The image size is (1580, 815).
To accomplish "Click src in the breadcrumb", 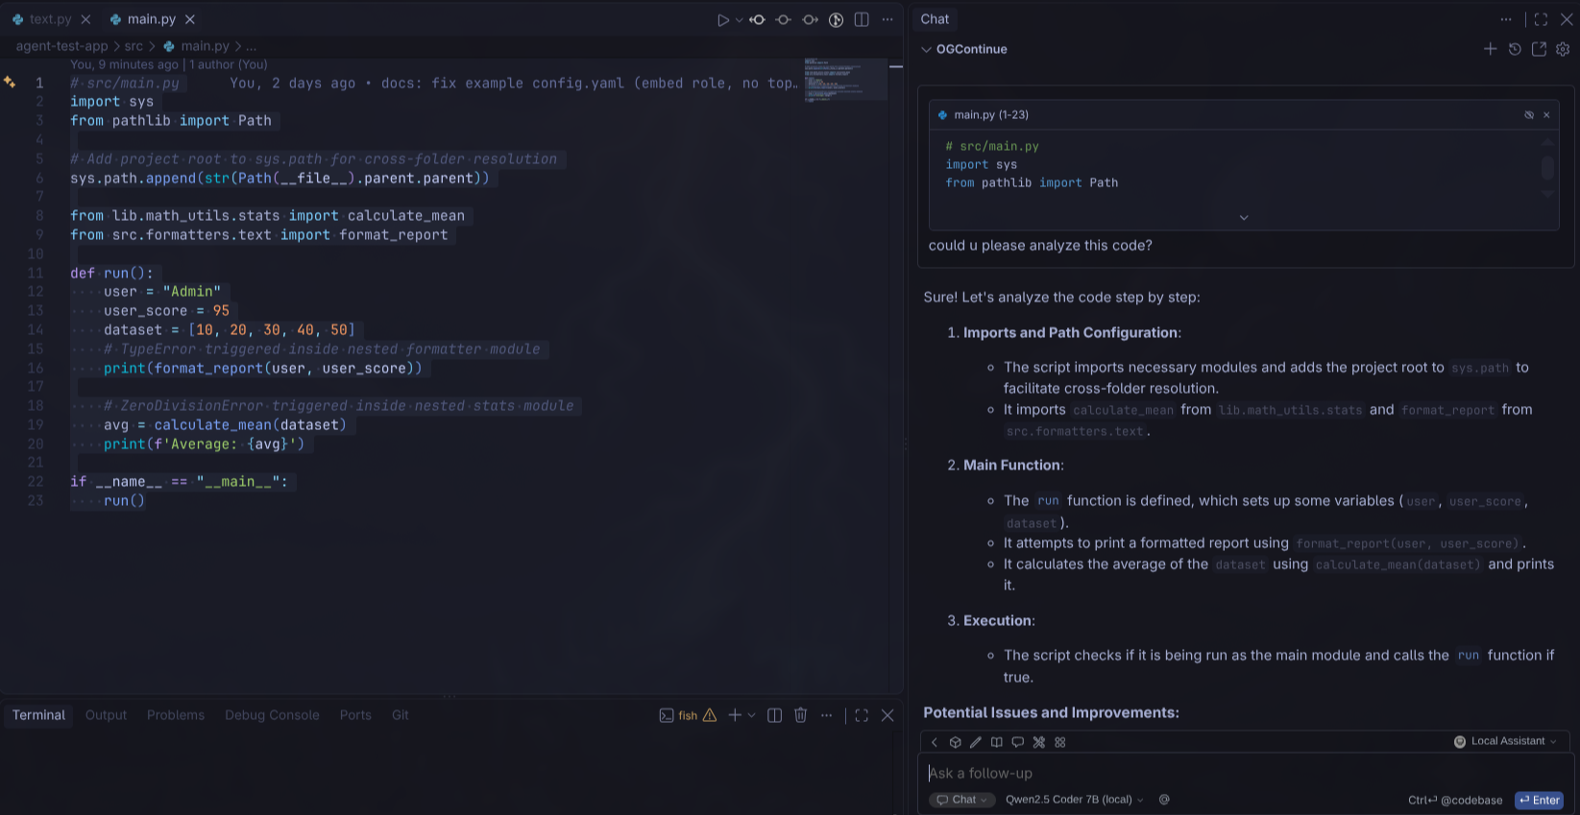I will [x=134, y=46].
